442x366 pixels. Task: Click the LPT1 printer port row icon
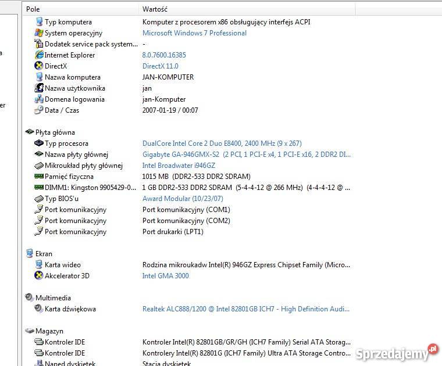(39, 231)
